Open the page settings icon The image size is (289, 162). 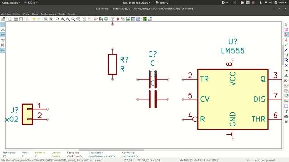(x=9, y=19)
